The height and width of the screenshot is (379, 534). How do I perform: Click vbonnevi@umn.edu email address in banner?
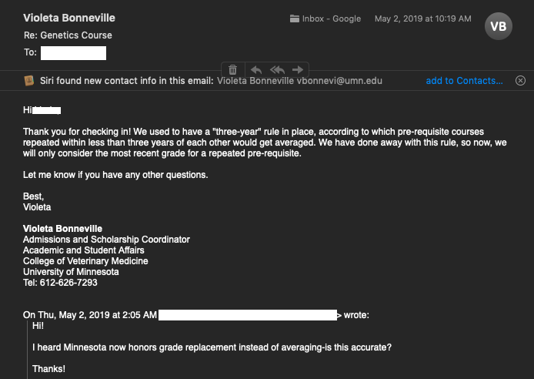click(339, 81)
